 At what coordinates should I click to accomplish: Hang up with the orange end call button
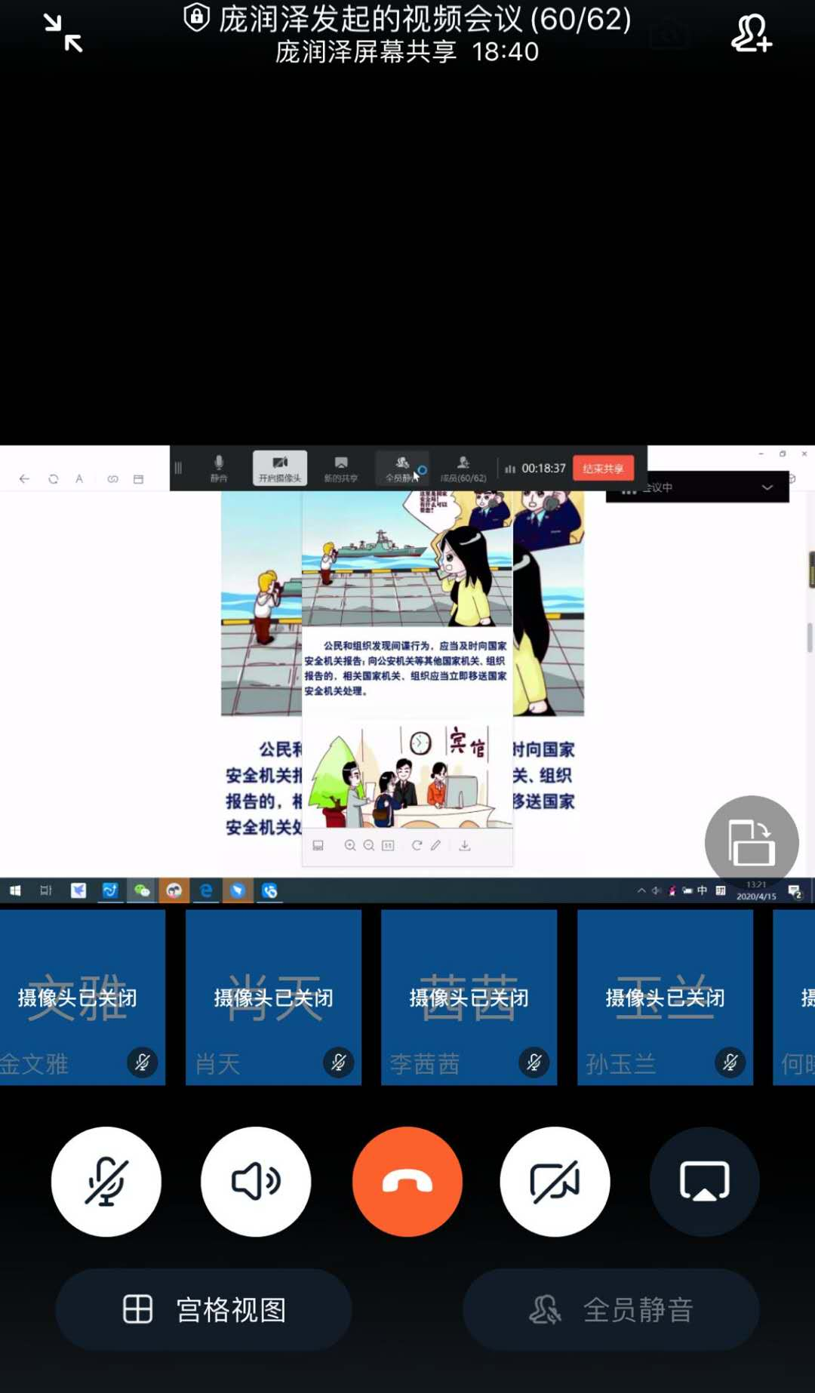click(407, 1181)
